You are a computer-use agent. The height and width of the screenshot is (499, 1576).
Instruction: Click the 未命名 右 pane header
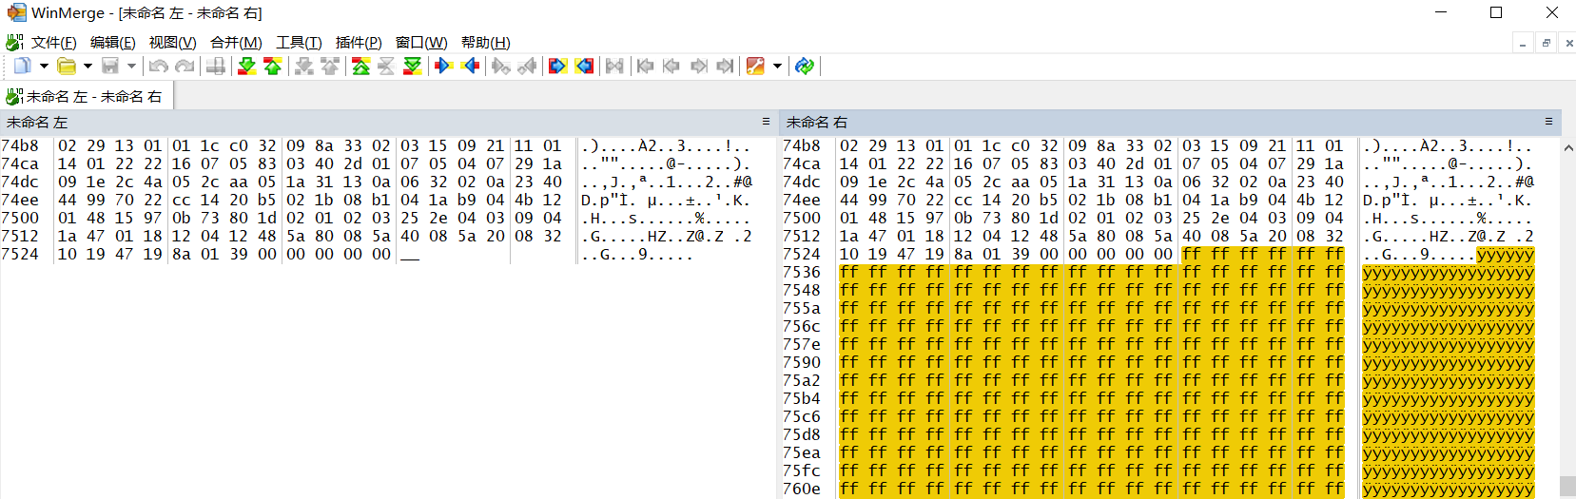[1170, 122]
